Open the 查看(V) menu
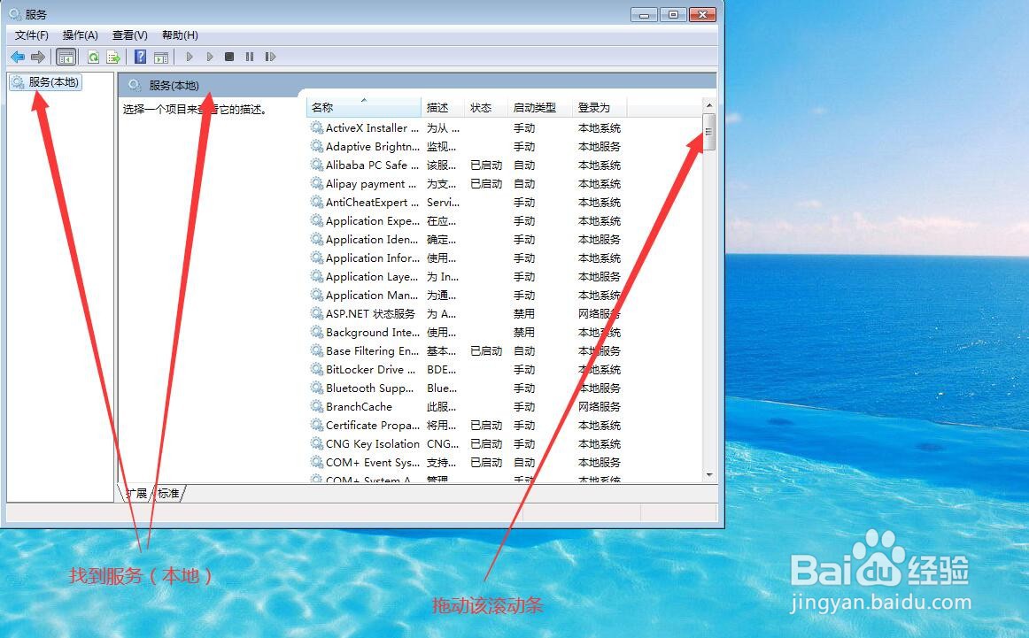Screen dimensions: 1029x638 point(128,35)
